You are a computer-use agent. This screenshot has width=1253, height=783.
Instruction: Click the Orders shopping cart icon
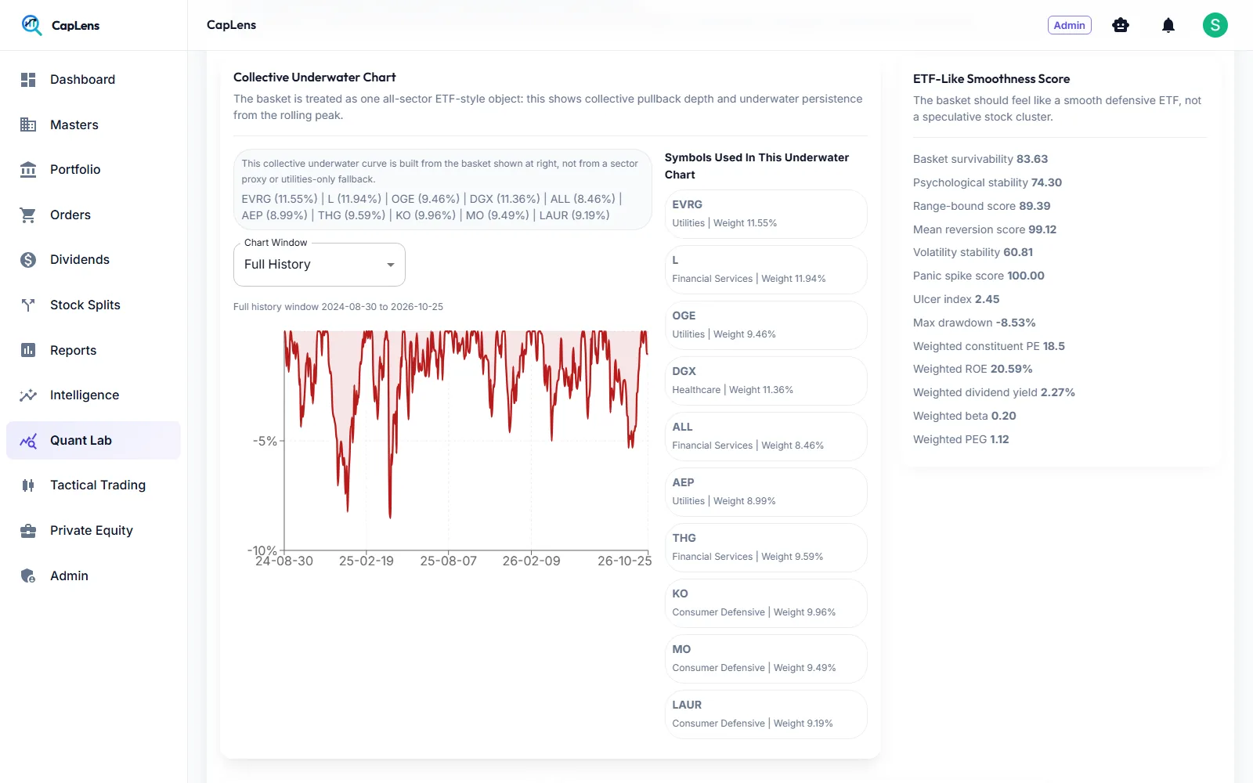pos(28,215)
